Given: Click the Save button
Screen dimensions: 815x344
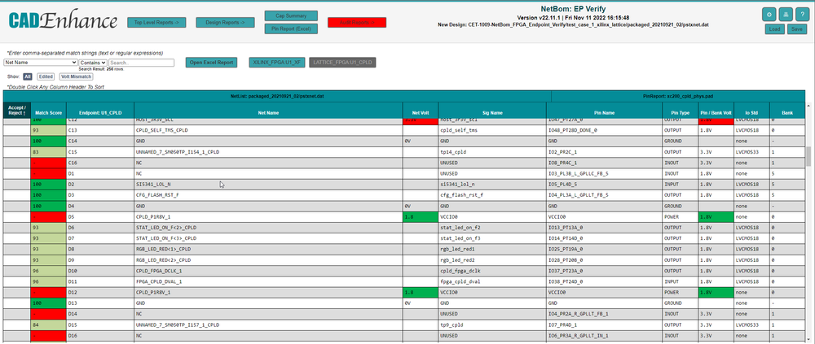Looking at the screenshot, I should coord(797,29).
